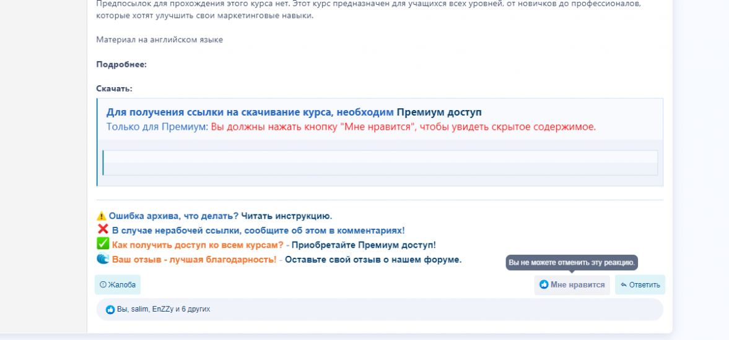Click the empty hidden content box
The width and height of the screenshot is (729, 340).
380,163
